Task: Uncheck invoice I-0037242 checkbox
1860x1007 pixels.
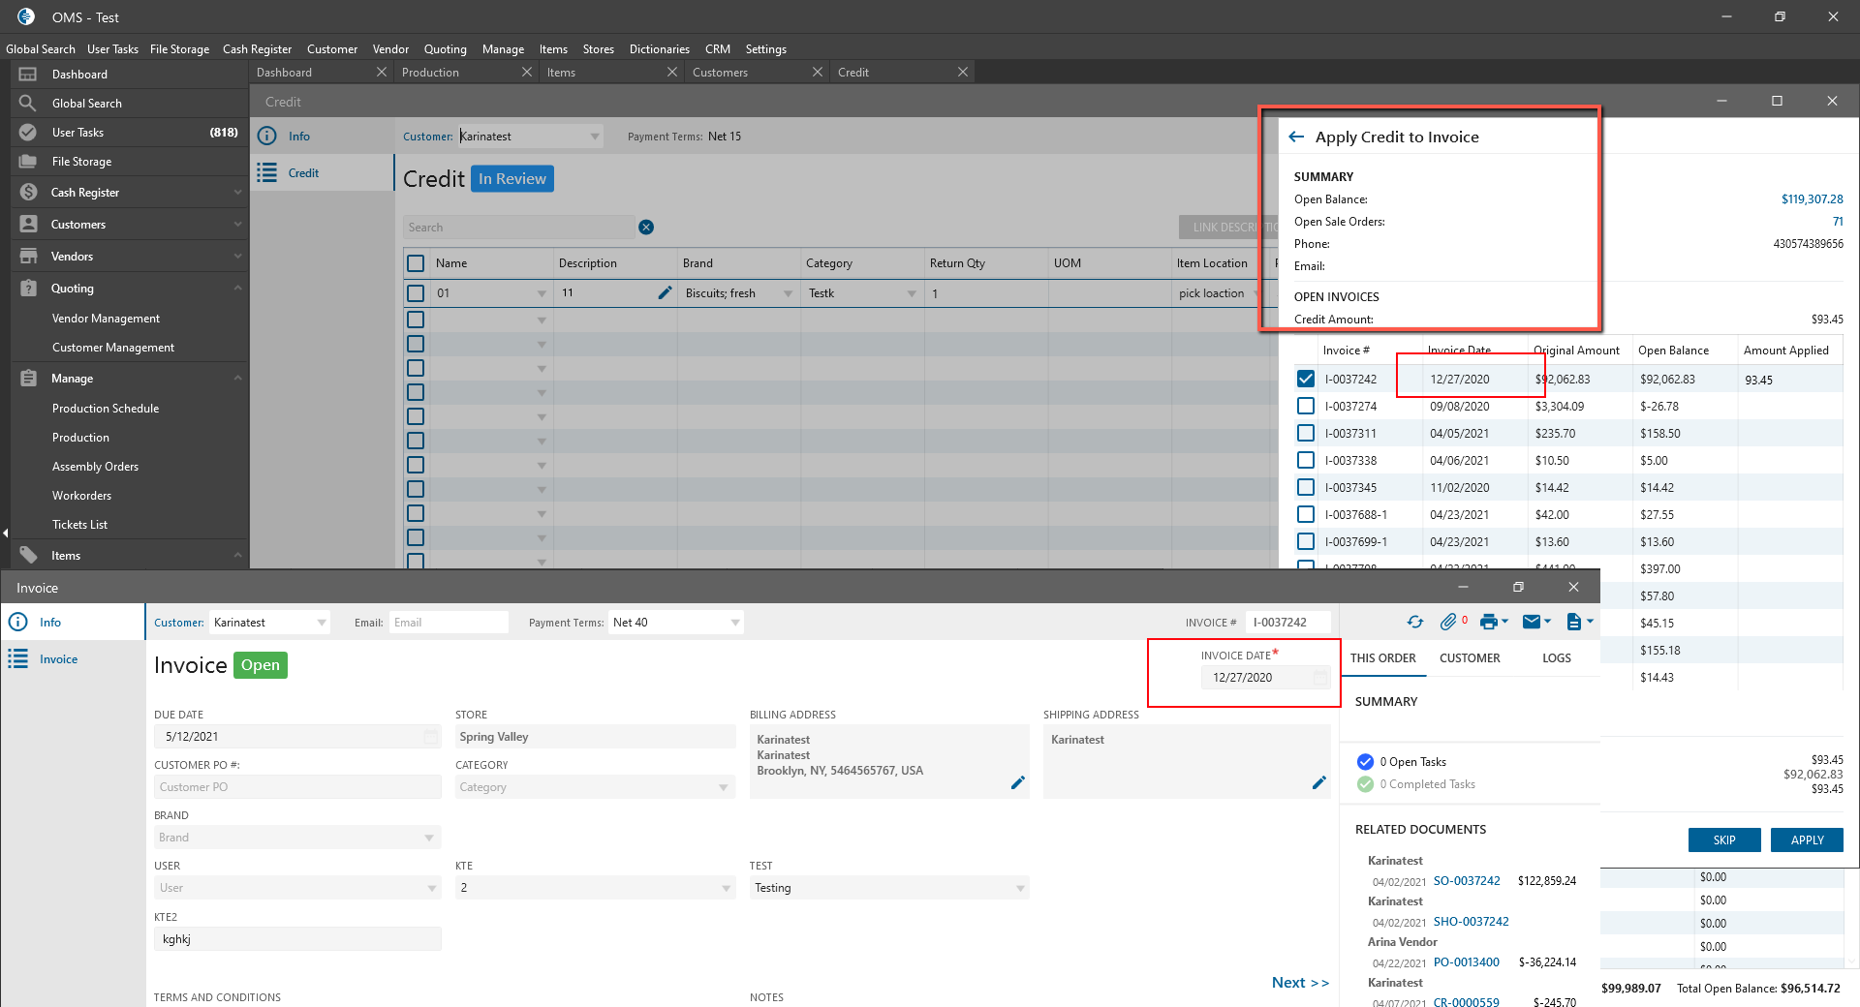Action: tap(1306, 380)
